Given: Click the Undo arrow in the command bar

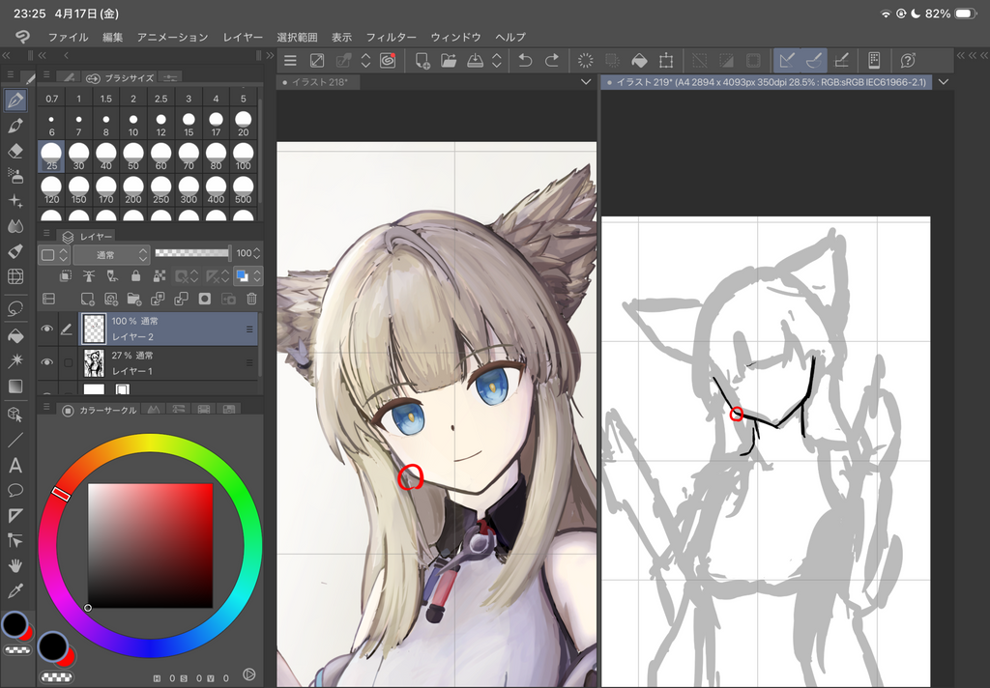Looking at the screenshot, I should point(525,60).
